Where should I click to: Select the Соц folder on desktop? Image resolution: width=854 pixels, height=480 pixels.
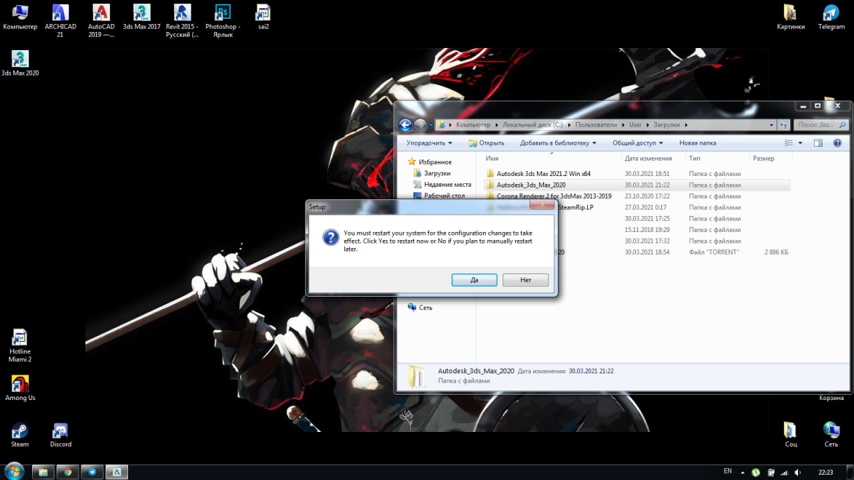[791, 435]
